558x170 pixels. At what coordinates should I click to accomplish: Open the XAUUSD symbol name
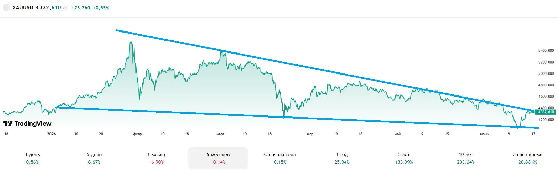23,8
